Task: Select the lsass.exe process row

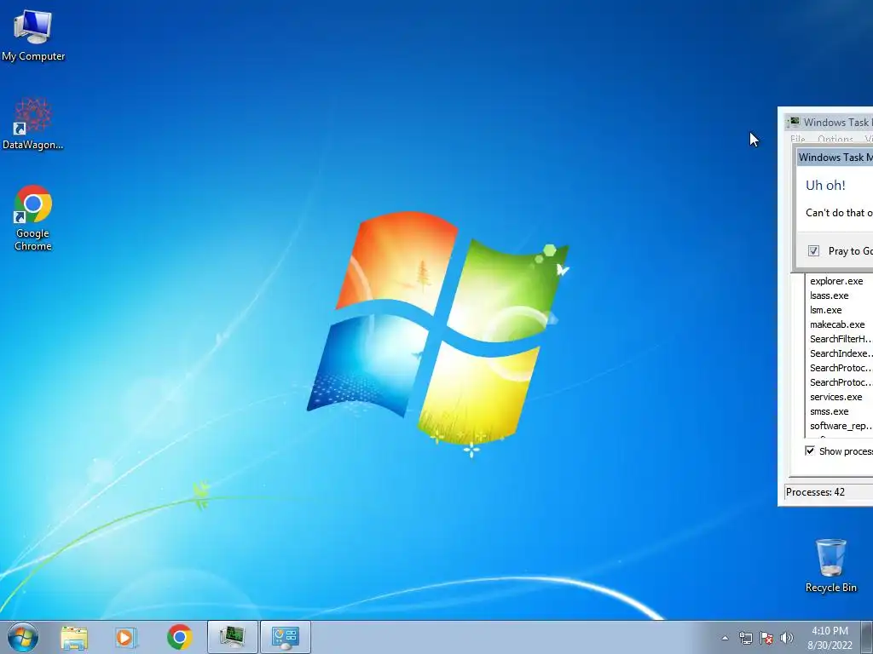Action: click(x=840, y=295)
